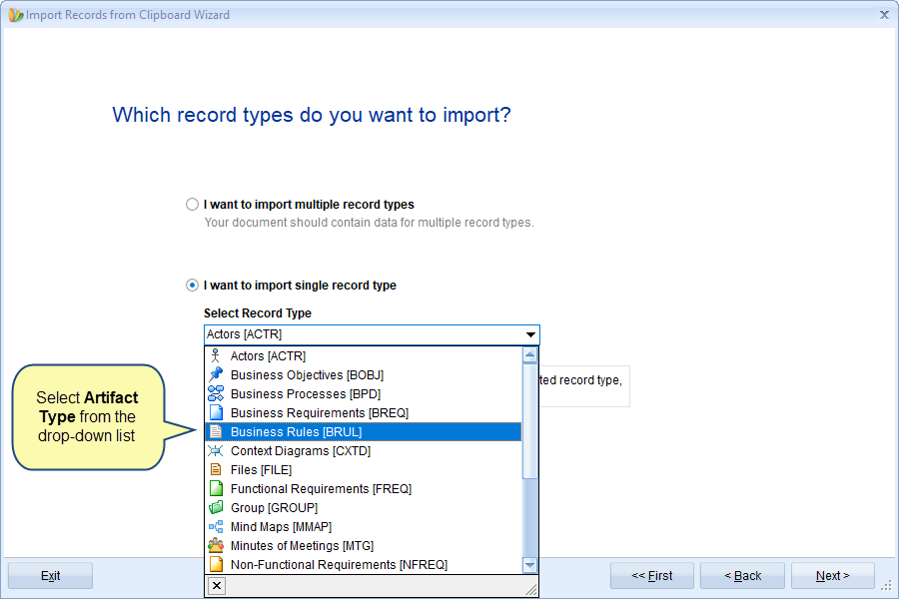
Task: Pick Mind Maps [MMAP] in the list
Action: pos(364,526)
